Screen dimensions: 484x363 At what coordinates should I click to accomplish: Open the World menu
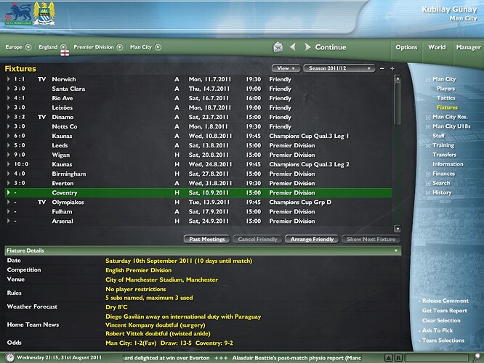pos(437,47)
